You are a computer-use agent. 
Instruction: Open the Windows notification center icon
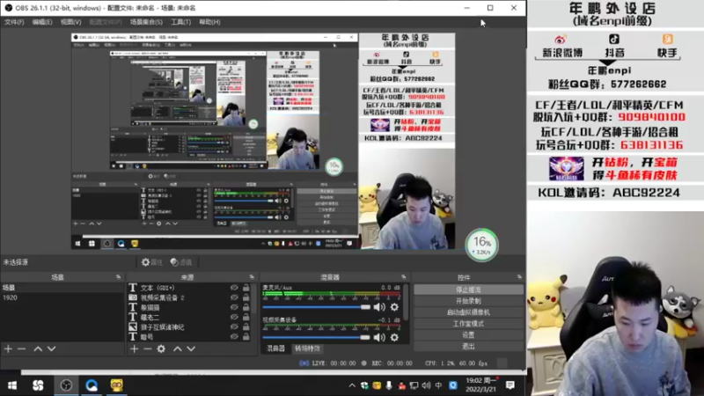[510, 385]
